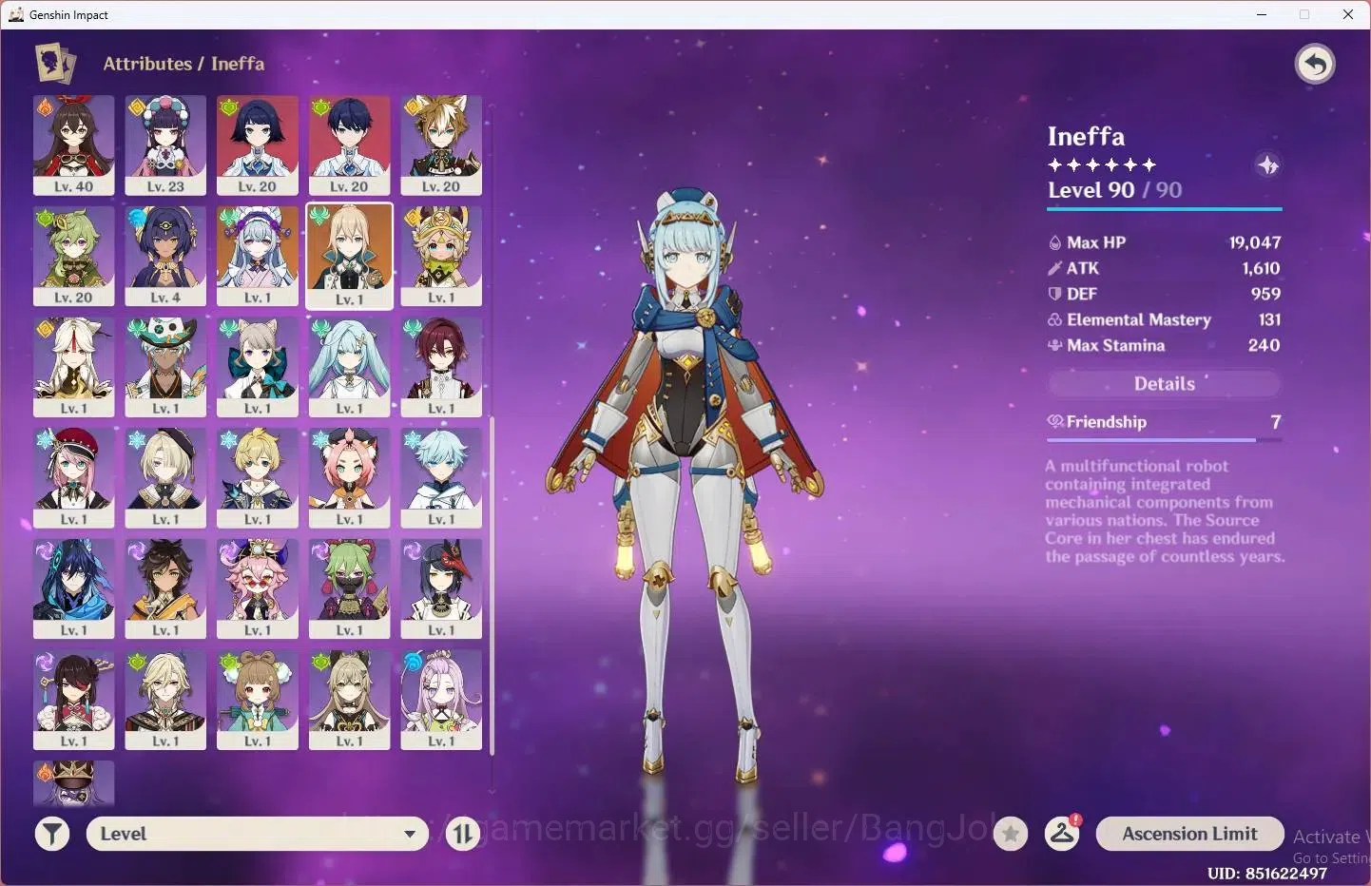
Task: Click the DEF 959 stat row
Action: [1164, 294]
